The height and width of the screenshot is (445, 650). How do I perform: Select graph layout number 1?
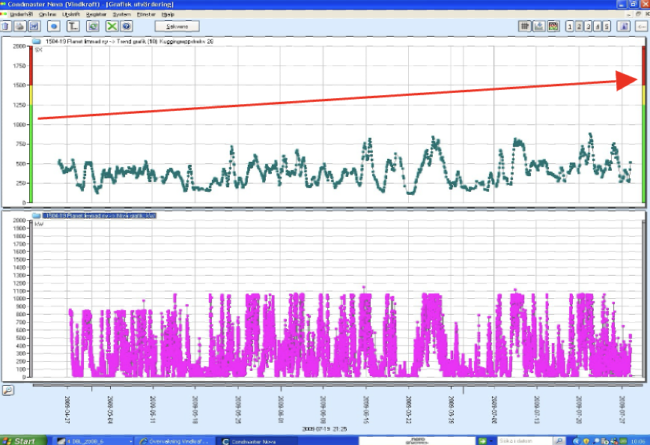(571, 26)
